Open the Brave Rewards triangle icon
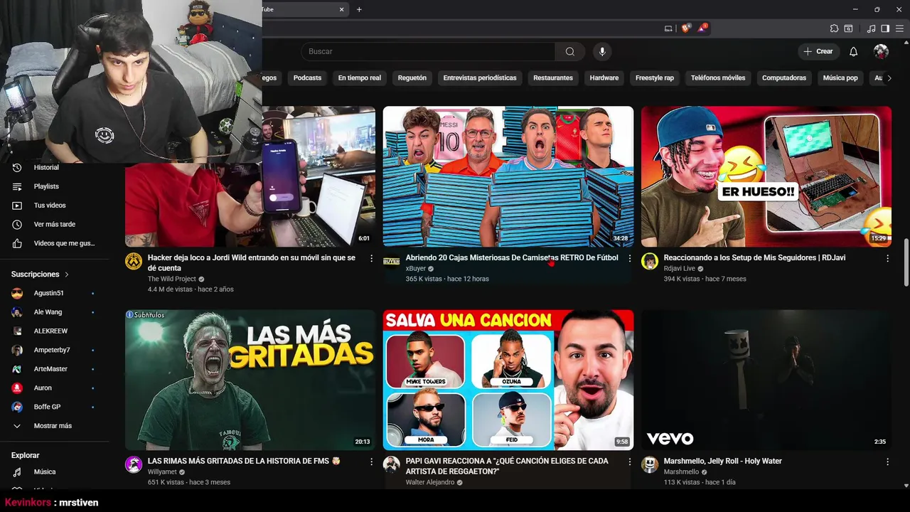Screen dimensions: 910x512 pos(702,28)
